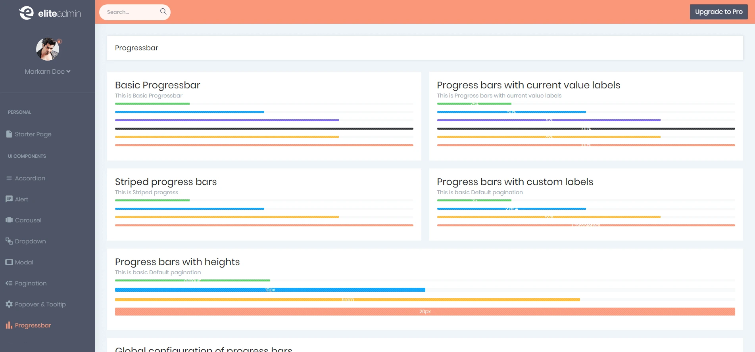Click purple 75% bar in current value labels

[x=549, y=120]
